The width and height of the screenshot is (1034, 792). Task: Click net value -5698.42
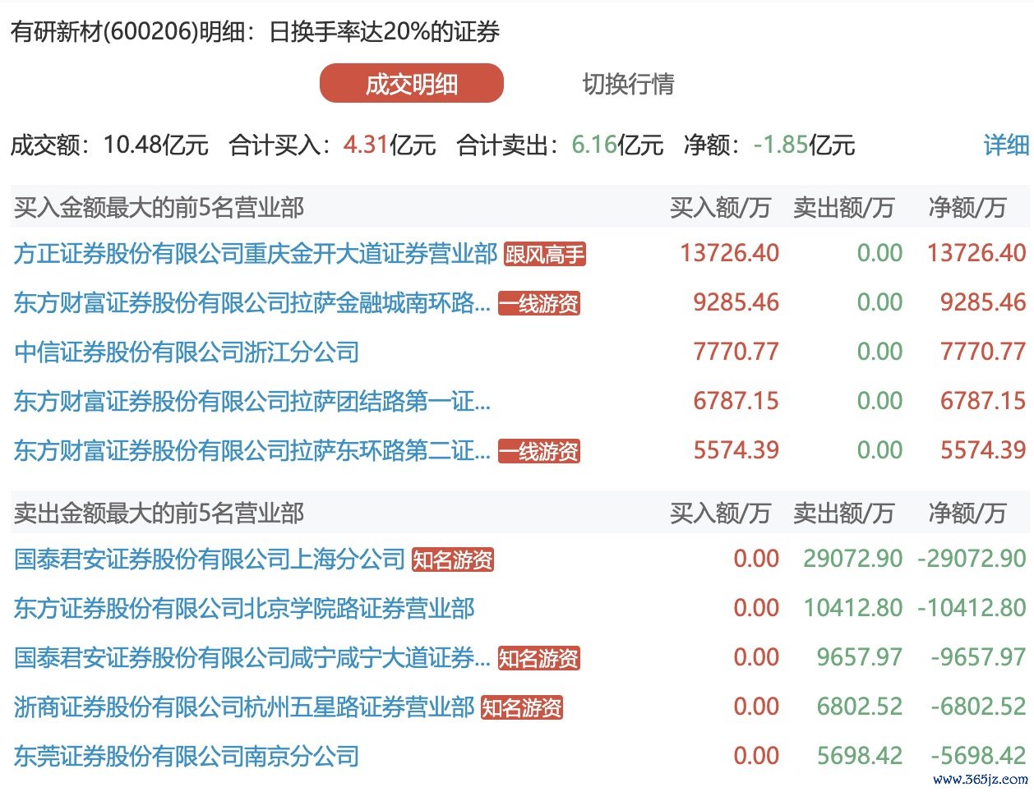(979, 756)
